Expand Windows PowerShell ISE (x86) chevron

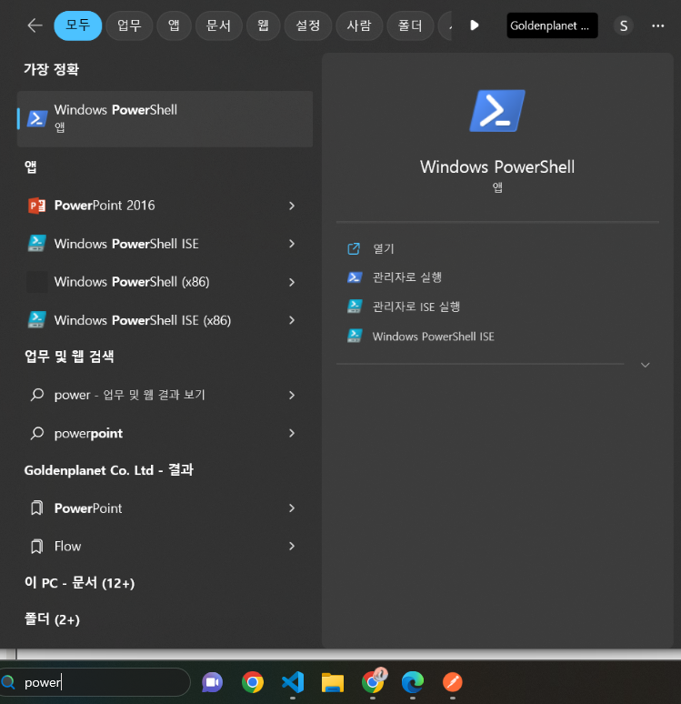(292, 320)
